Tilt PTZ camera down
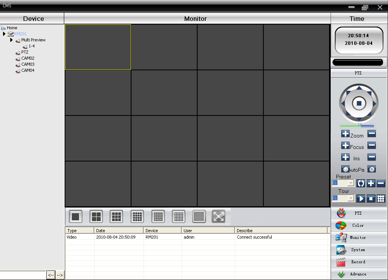388x280 pixels. (359, 119)
